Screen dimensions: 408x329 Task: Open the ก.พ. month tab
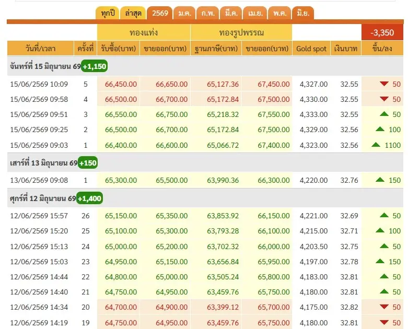coord(207,13)
